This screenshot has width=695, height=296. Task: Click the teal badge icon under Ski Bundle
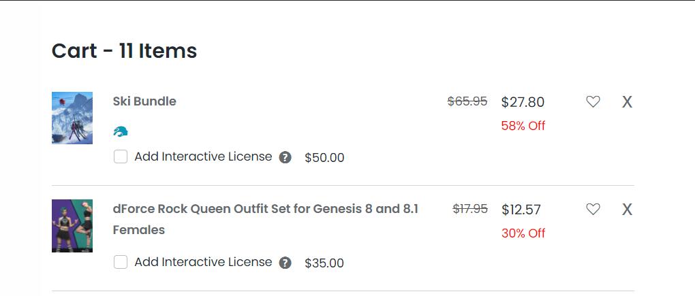point(121,131)
